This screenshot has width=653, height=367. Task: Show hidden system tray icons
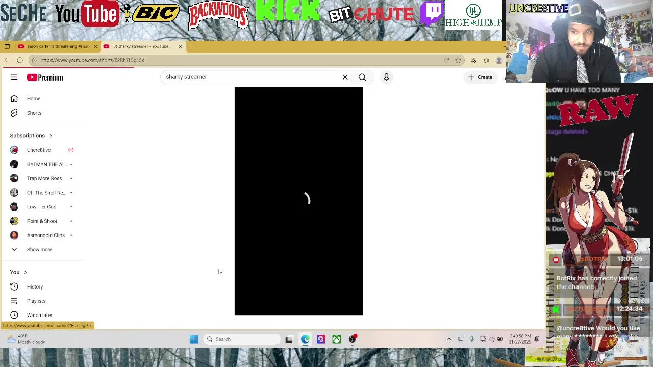click(x=449, y=339)
